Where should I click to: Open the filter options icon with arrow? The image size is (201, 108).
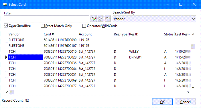[x=108, y=19]
